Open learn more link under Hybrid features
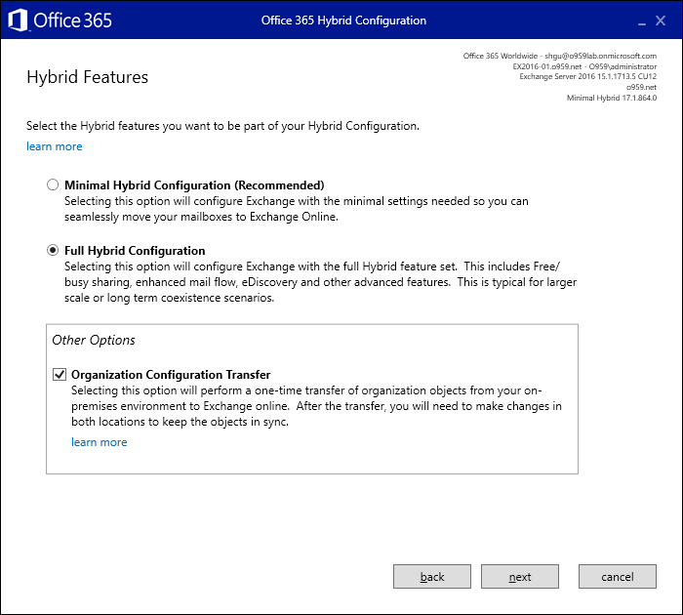Image resolution: width=683 pixels, height=615 pixels. [x=55, y=146]
